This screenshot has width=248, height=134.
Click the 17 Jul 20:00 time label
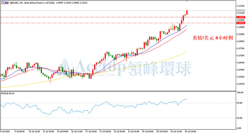pyautogui.click(x=91, y=131)
